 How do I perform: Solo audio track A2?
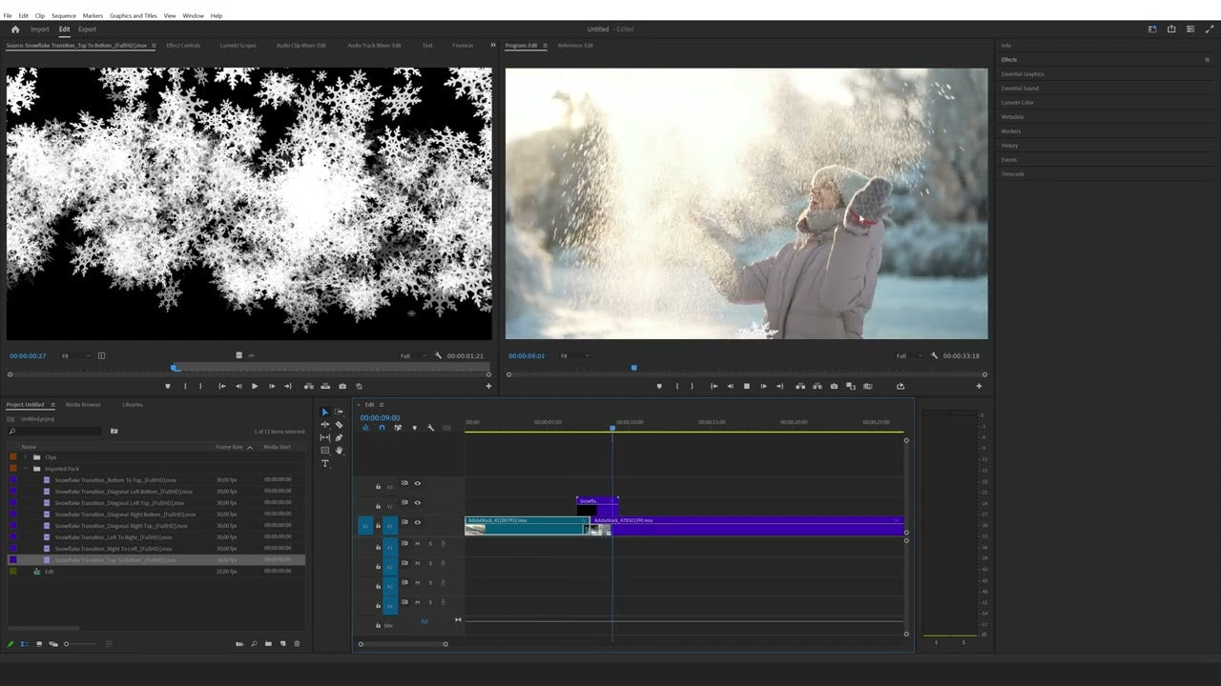(x=430, y=563)
